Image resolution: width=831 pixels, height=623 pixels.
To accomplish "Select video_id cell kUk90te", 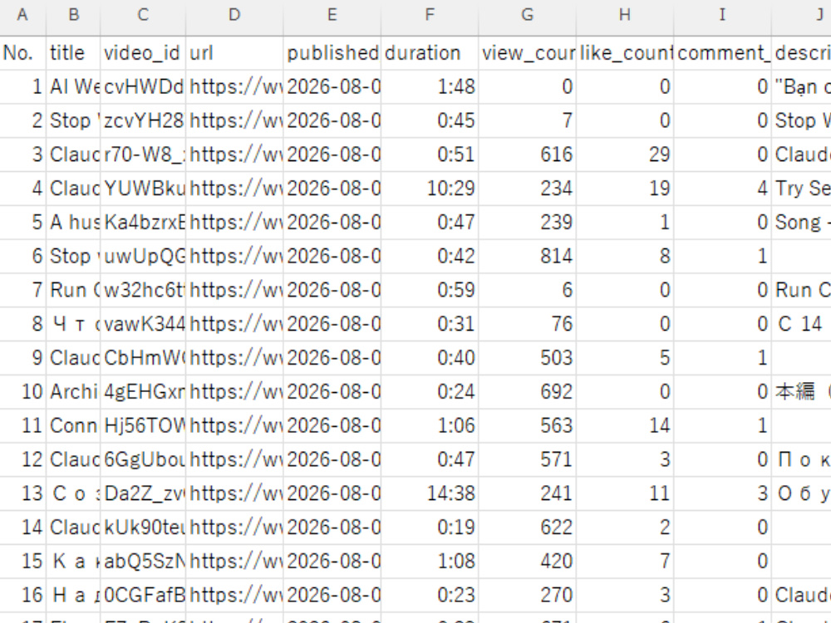I will [143, 527].
